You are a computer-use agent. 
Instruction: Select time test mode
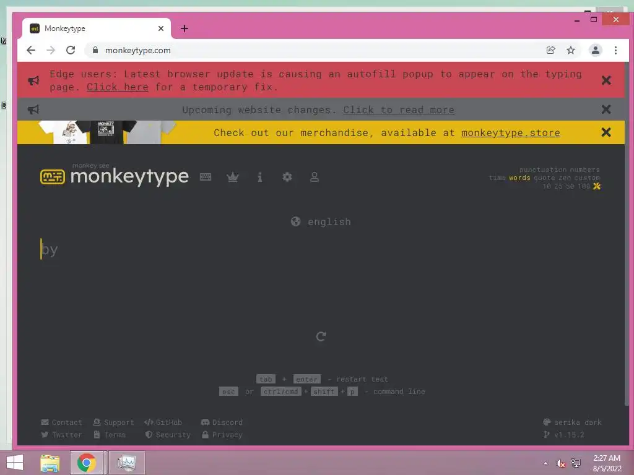pos(497,178)
